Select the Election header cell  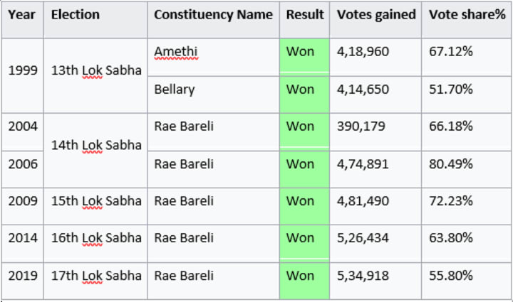pos(76,15)
